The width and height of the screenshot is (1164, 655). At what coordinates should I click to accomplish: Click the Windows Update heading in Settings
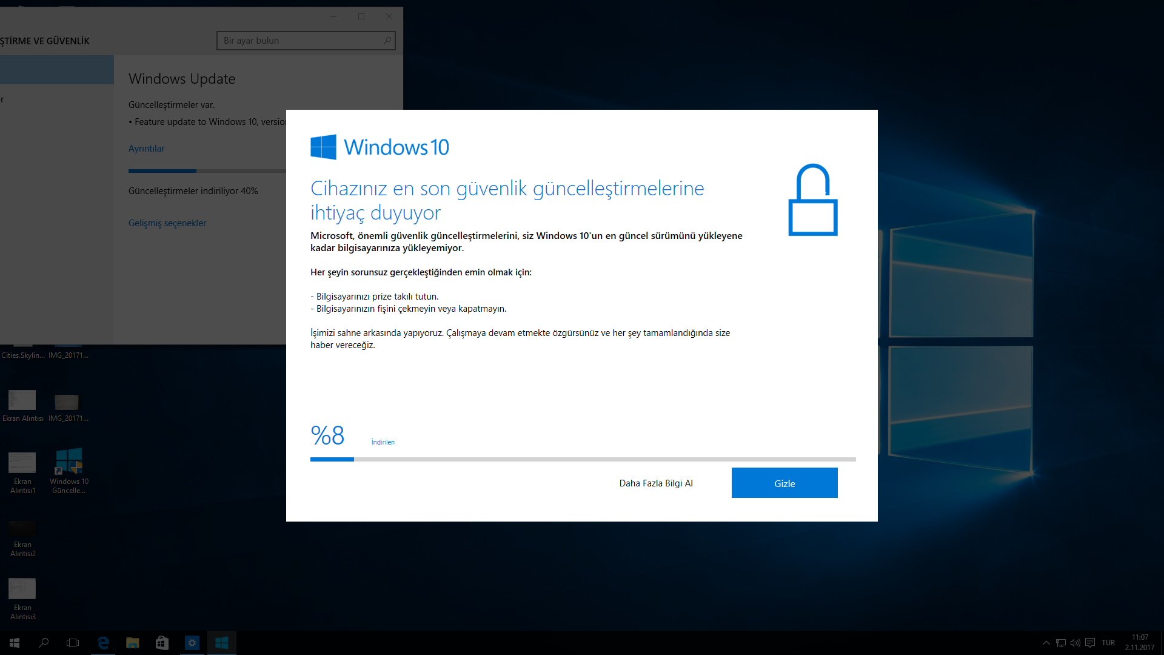click(x=182, y=79)
